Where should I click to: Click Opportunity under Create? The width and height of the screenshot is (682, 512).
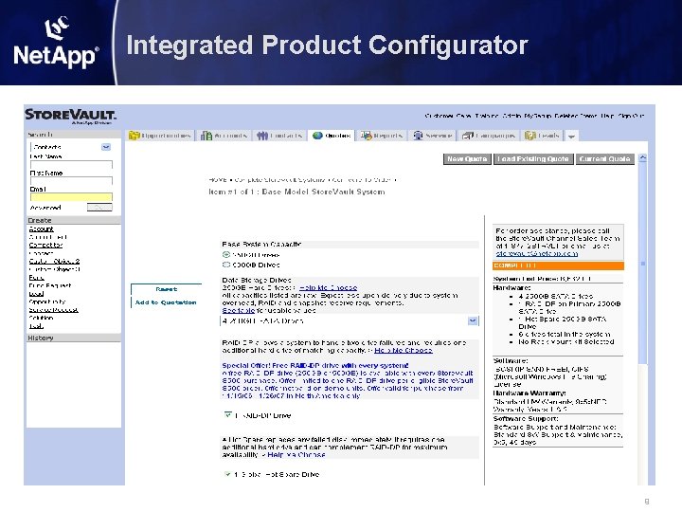point(47,302)
